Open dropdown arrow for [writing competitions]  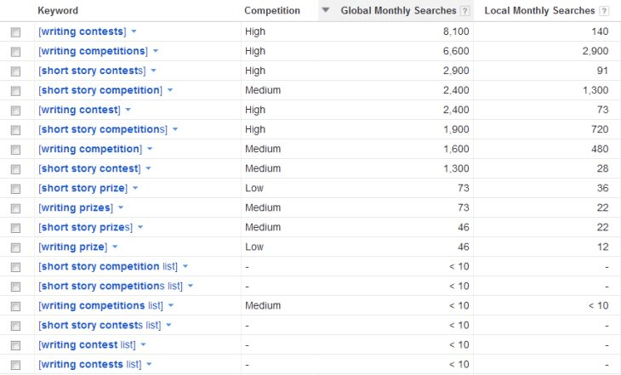pos(156,51)
